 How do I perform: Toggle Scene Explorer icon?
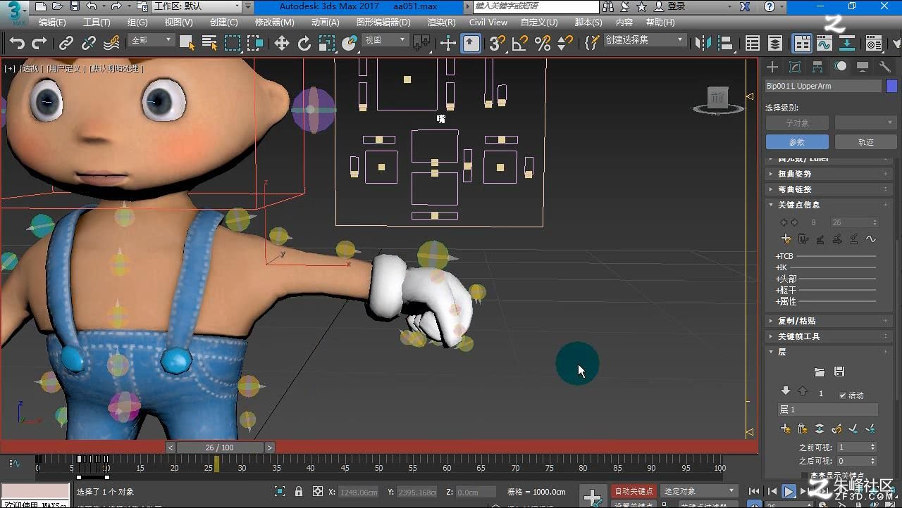point(753,44)
